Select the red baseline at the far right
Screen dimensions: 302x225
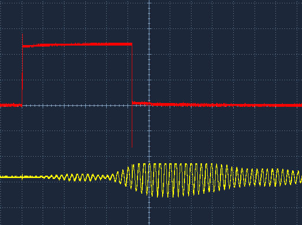(x=284, y=105)
